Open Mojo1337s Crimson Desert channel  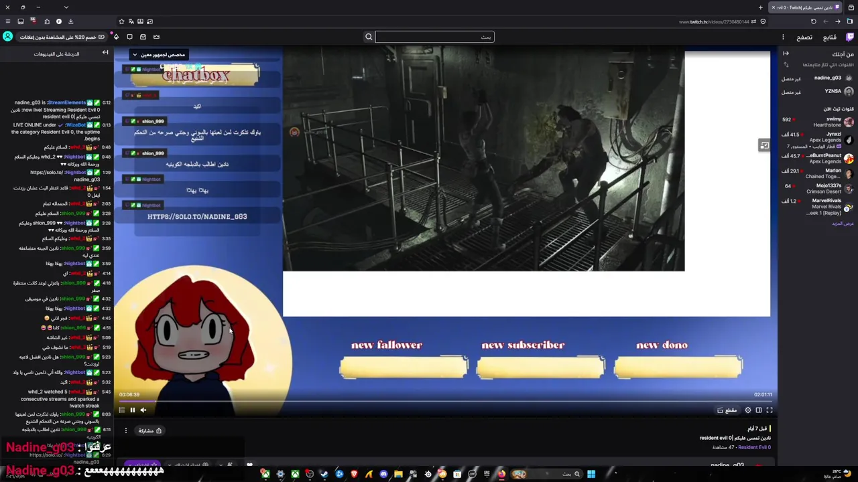point(818,188)
